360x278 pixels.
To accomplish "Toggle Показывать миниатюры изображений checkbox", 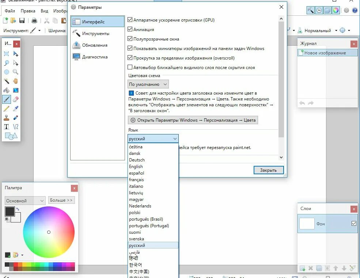I will (130, 48).
